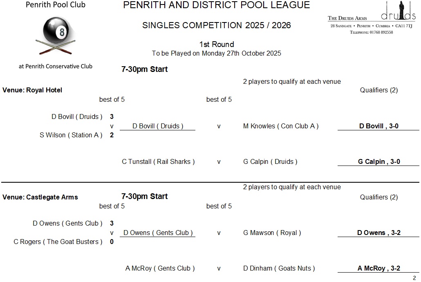Click player D Dinham ( Goats Nuts )
The width and height of the screenshot is (421, 282).
pyautogui.click(x=279, y=269)
